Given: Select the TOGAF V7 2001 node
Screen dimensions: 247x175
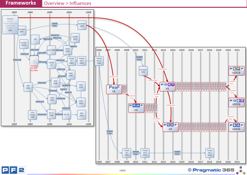Looking at the screenshot, I should tap(72, 61).
